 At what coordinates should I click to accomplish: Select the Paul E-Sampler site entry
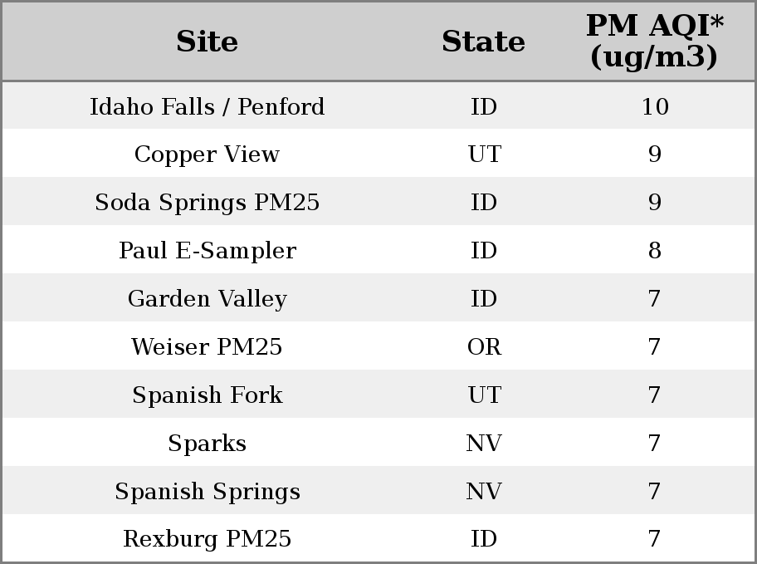208,250
